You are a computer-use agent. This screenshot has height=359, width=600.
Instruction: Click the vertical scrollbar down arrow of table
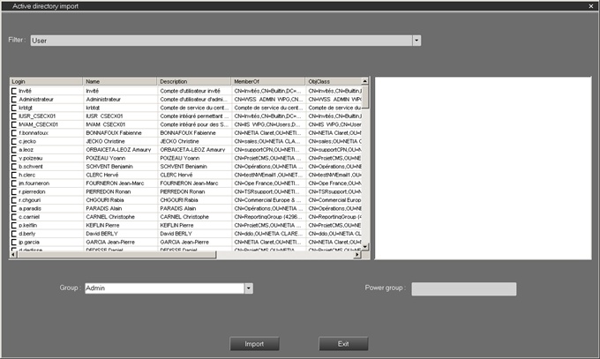coord(366,247)
